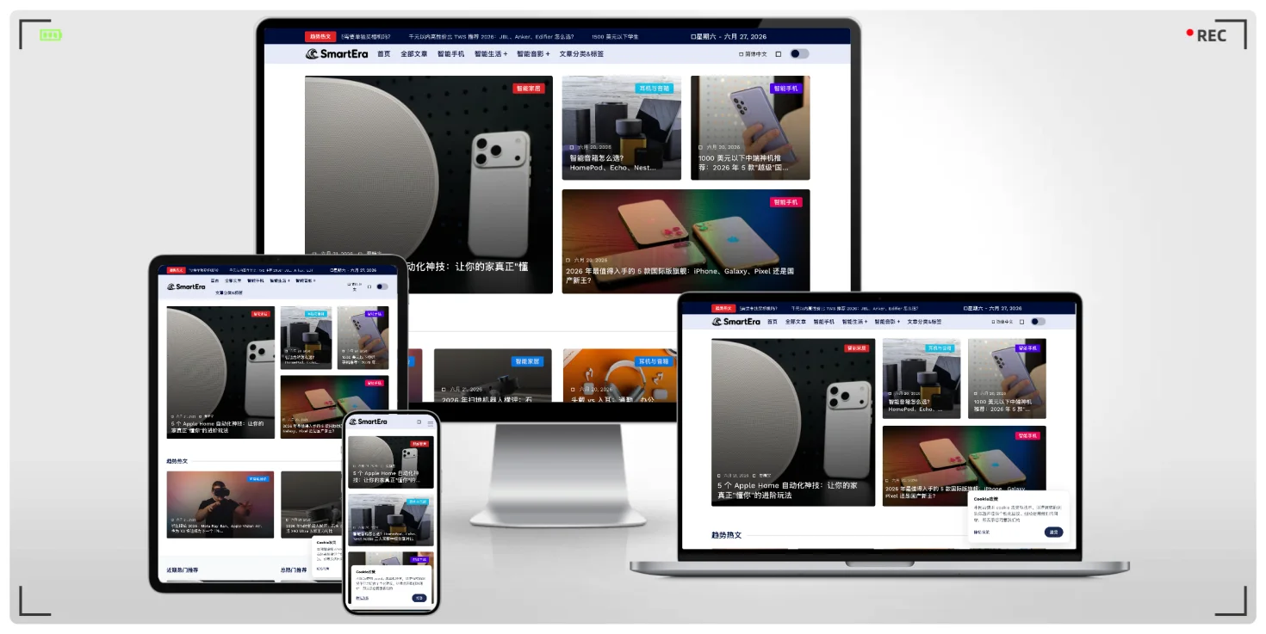The width and height of the screenshot is (1266, 634).
Task: Click the pink 智能手机 tag on the laptop
Action: point(1027,436)
